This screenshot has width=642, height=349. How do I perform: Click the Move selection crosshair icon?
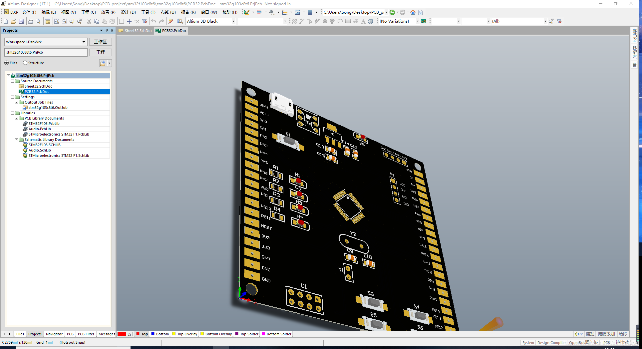pos(129,21)
